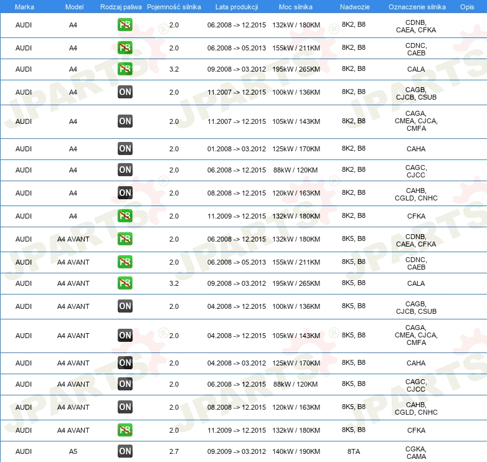Viewport: 487px width, 462px height.
Task: Click the Lata produkcji column header
Action: [236, 6]
